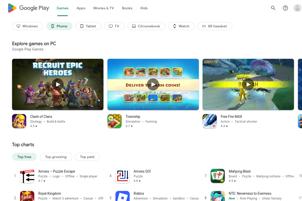The height and width of the screenshot is (201, 302).
Task: Play the Free Fire MAX trailer video
Action: (x=248, y=84)
